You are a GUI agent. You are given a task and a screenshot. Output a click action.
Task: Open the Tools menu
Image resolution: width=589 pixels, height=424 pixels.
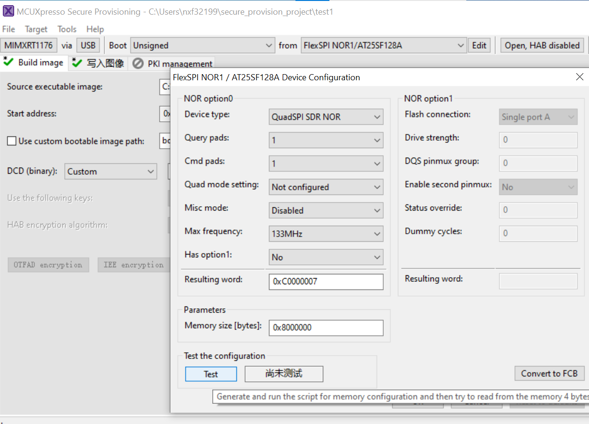coord(67,29)
